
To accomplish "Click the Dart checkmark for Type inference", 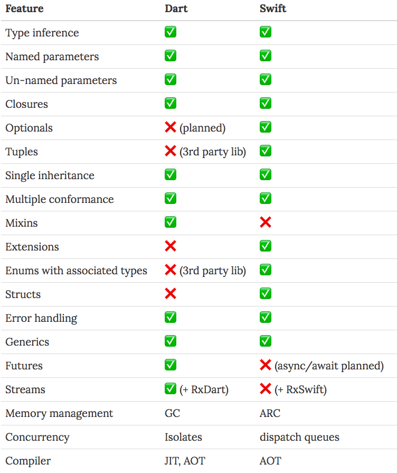I will point(171,32).
